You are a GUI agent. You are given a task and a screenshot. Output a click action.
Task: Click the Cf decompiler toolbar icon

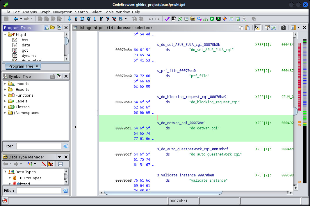(199, 19)
